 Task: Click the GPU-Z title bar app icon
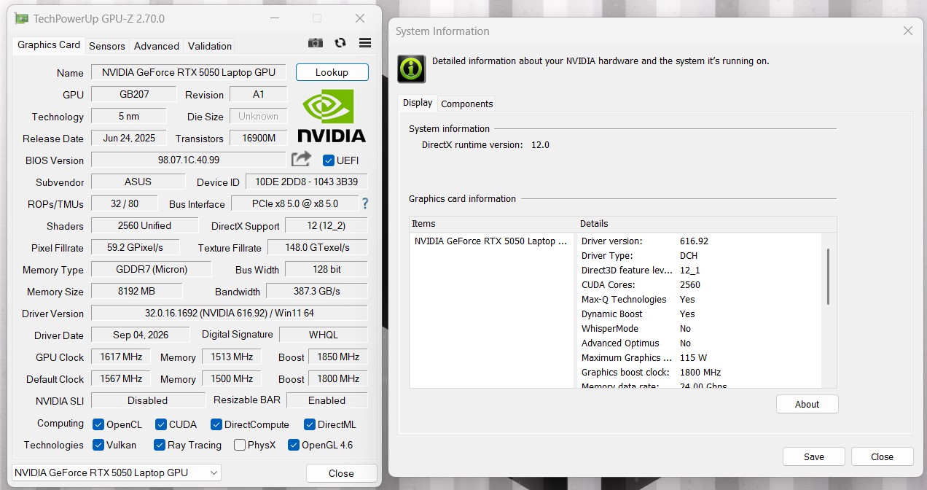coord(22,18)
